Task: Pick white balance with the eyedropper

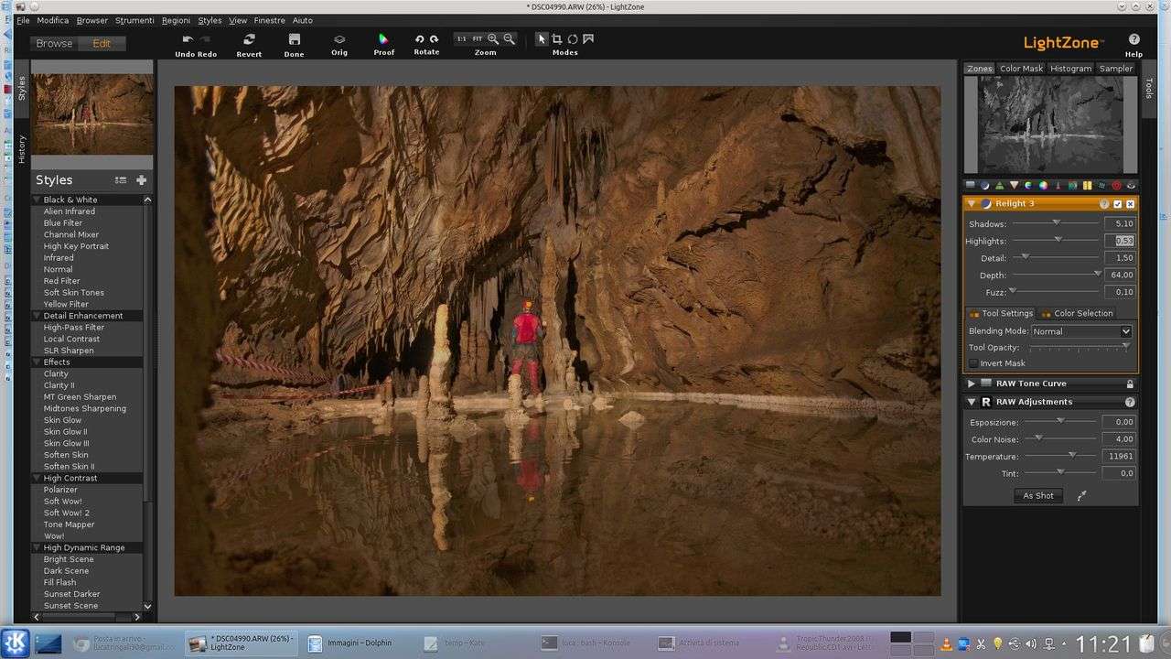Action: (x=1081, y=495)
